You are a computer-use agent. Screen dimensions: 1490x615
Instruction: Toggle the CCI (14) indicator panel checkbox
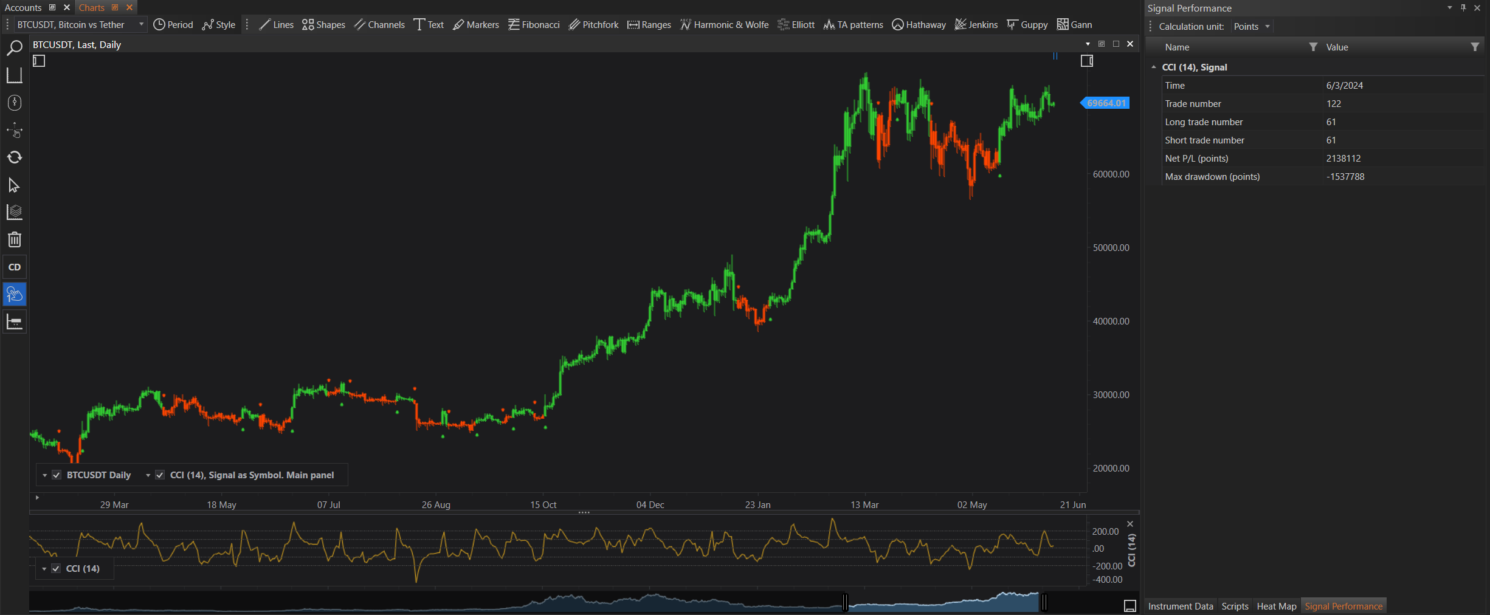[x=56, y=569]
